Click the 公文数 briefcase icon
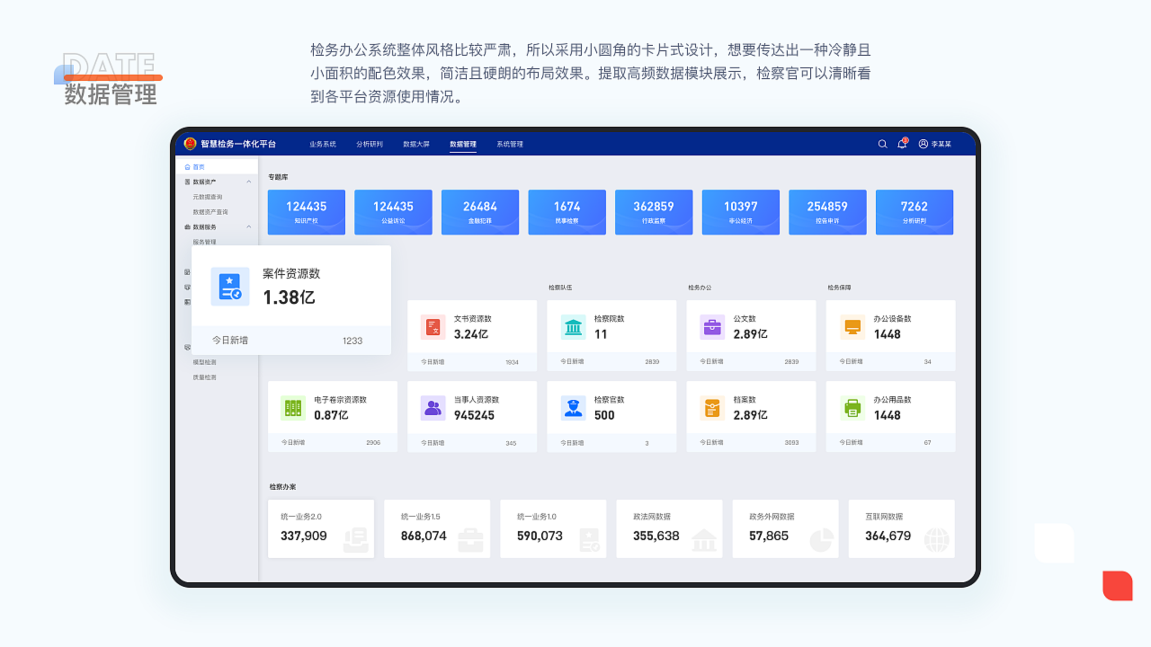 pyautogui.click(x=712, y=327)
